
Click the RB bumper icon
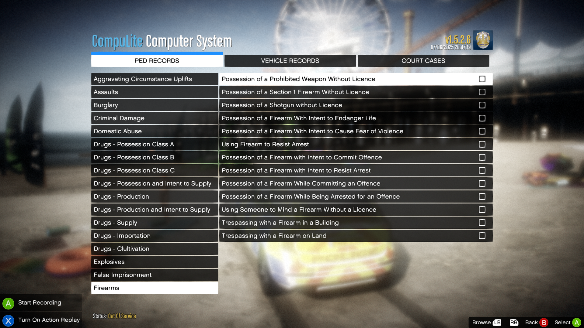point(514,323)
